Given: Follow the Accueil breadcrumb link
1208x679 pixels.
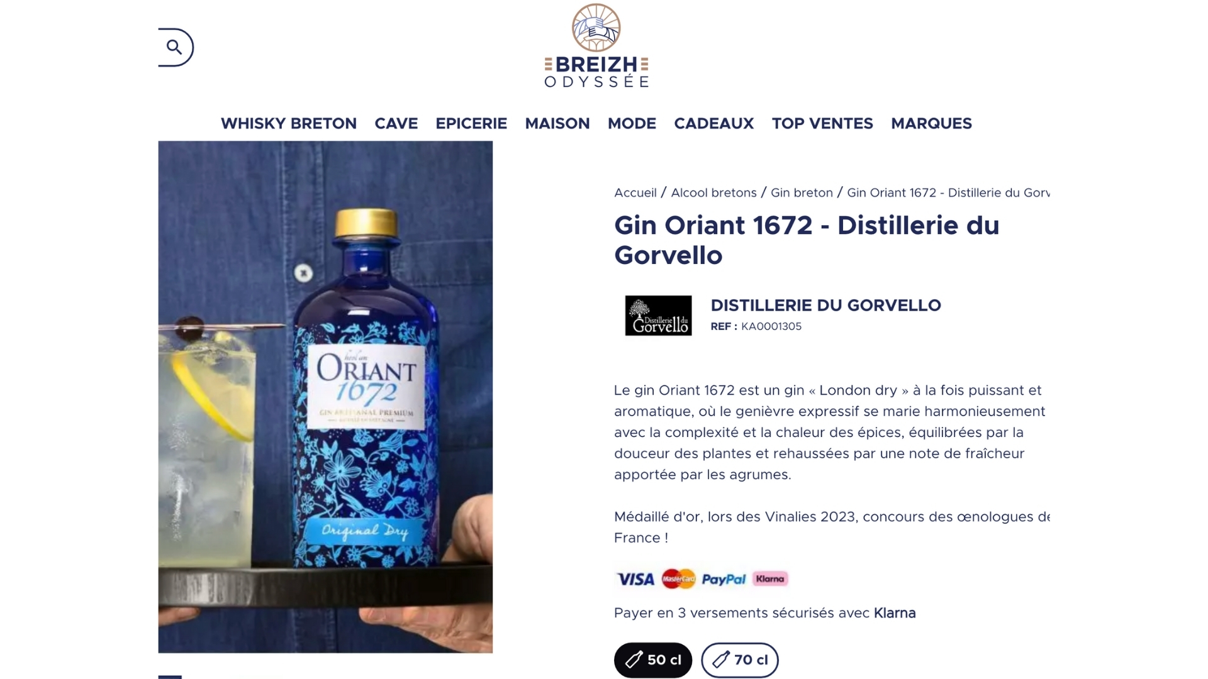Looking at the screenshot, I should pos(635,193).
